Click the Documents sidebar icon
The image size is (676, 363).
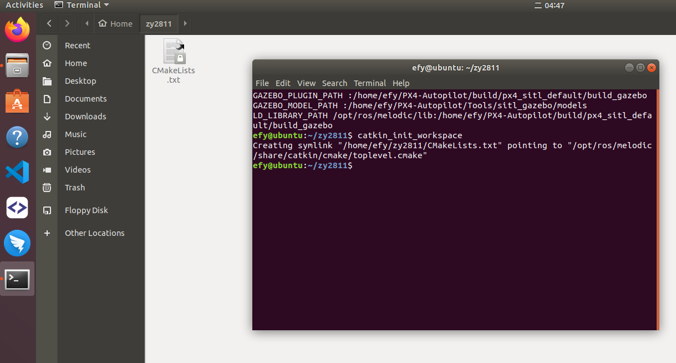coord(47,99)
